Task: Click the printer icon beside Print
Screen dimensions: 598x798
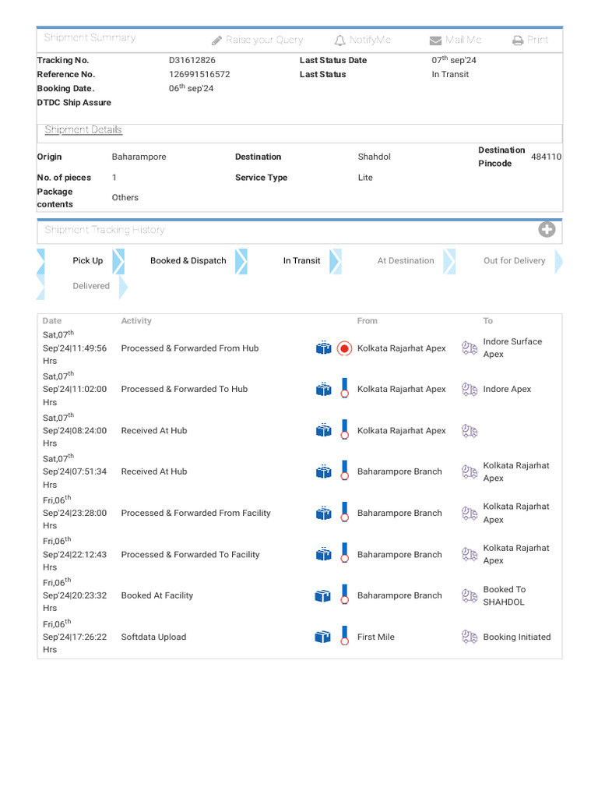Action: [518, 41]
